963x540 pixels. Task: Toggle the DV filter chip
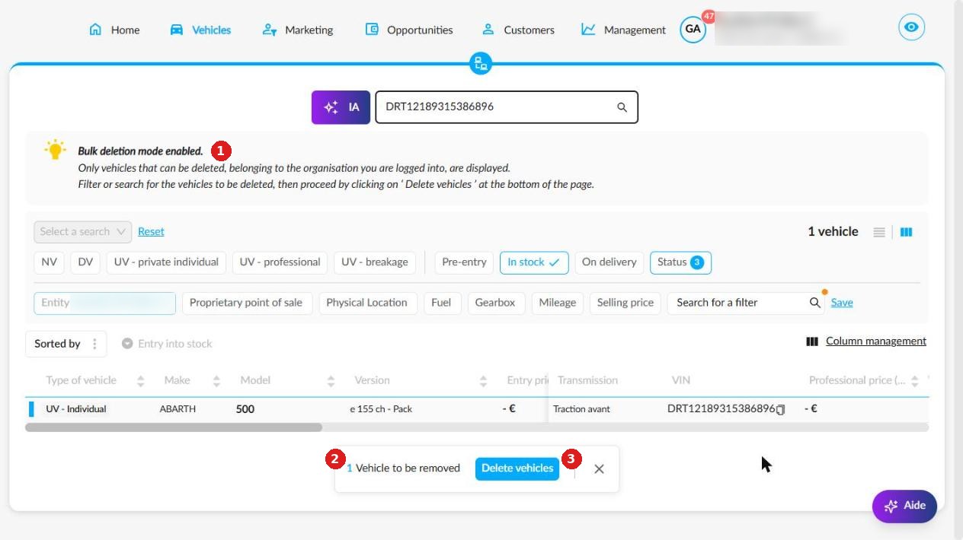click(x=85, y=262)
